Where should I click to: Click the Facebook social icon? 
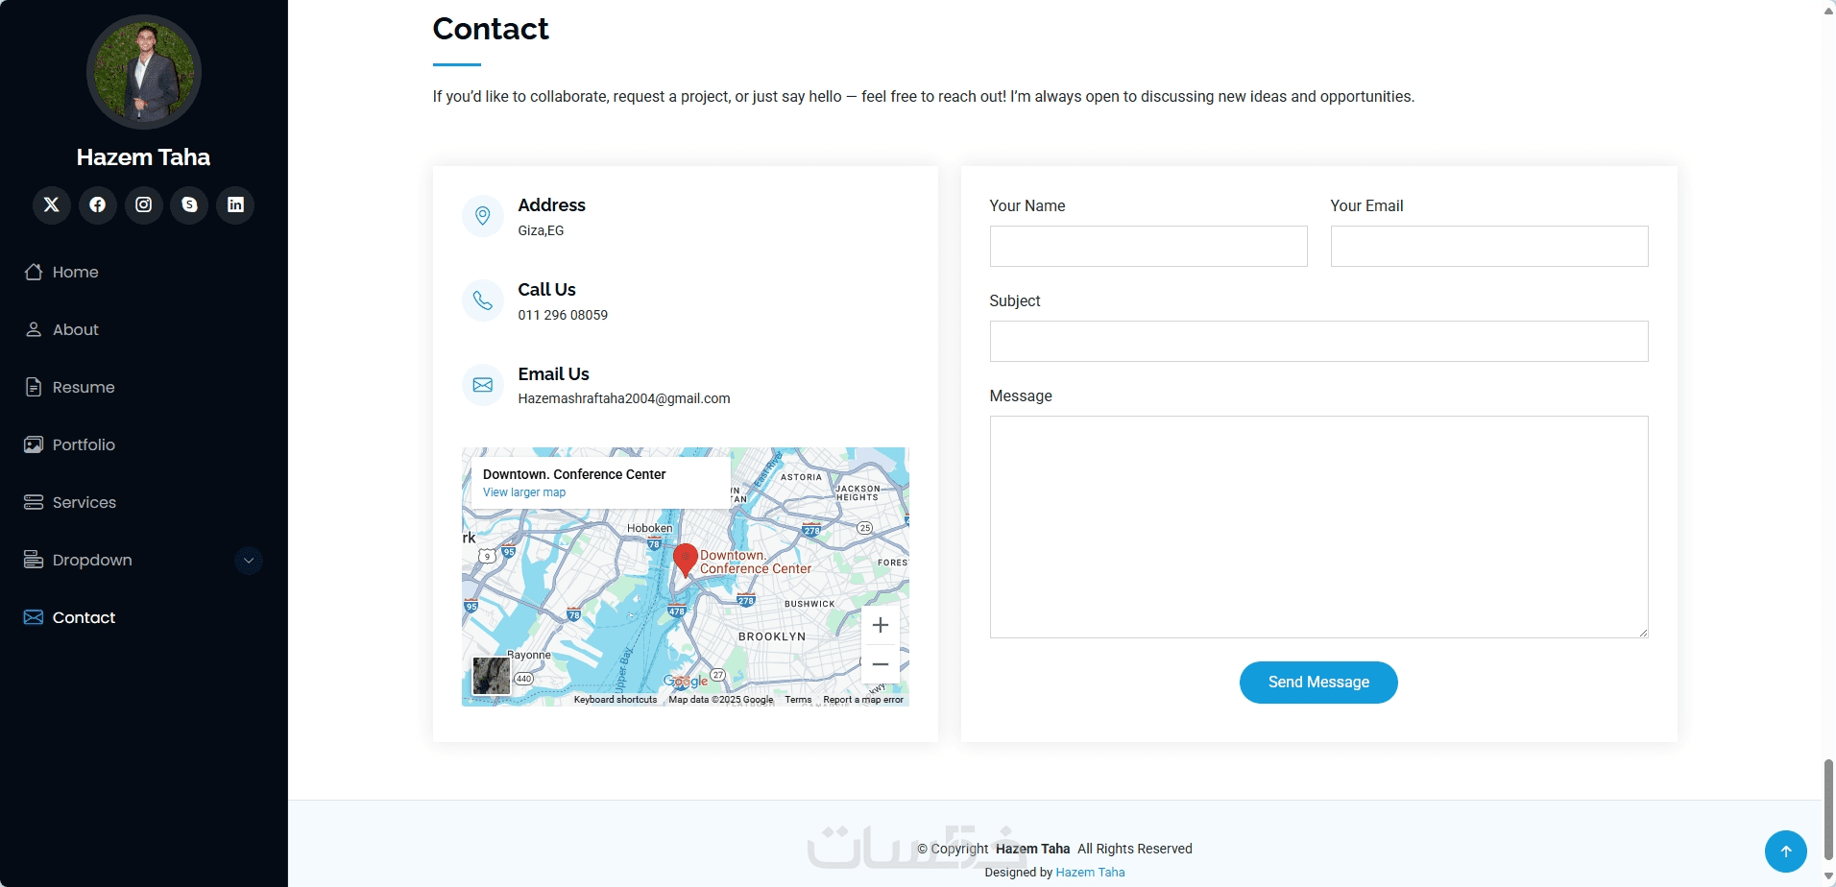pos(98,204)
